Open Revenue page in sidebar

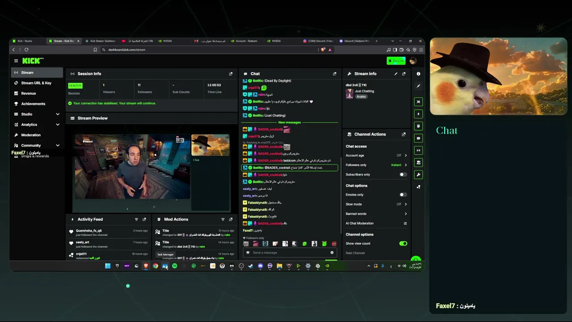point(37,93)
